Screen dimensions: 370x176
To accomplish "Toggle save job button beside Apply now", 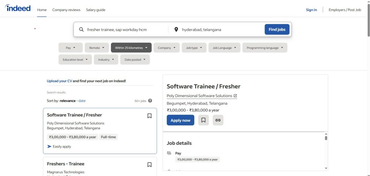I will 203,120.
